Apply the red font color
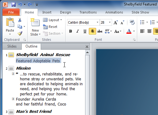 pos(129,31)
